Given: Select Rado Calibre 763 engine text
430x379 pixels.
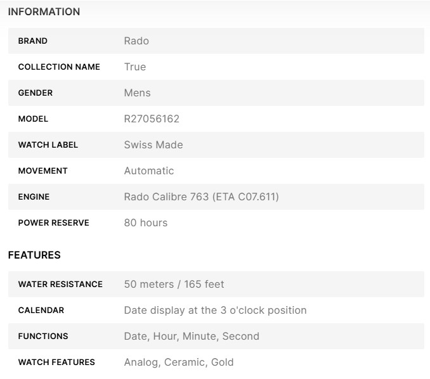Looking at the screenshot, I should [x=201, y=196].
